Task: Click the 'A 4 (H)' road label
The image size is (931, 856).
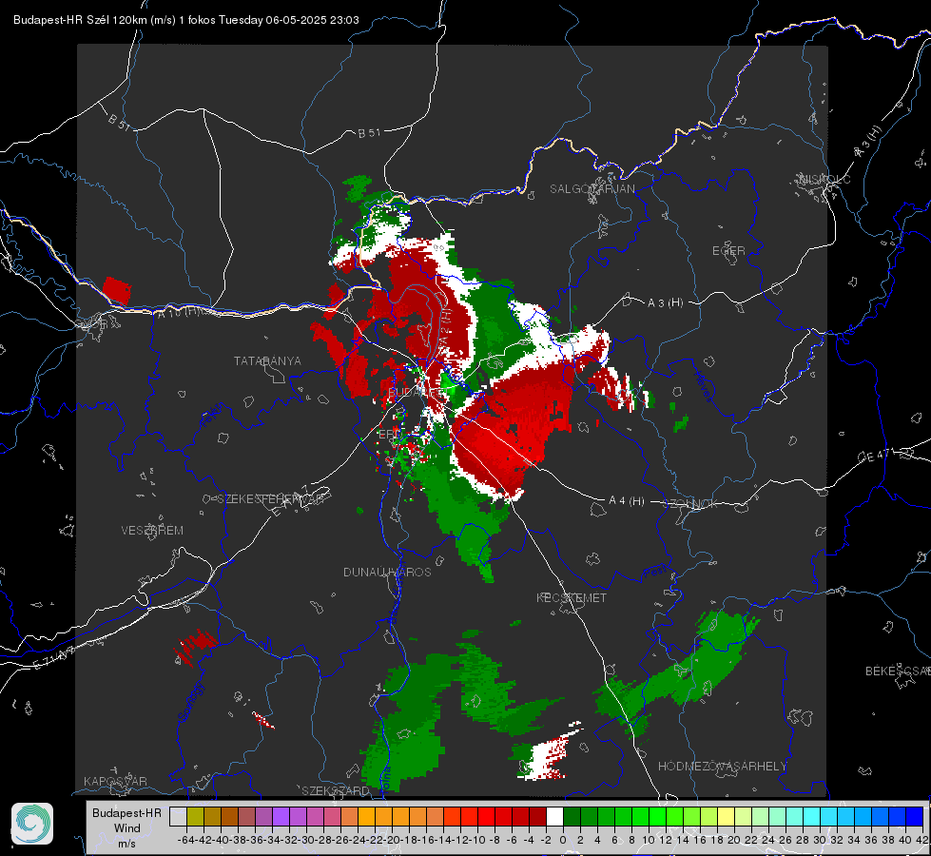Action: pos(627,501)
